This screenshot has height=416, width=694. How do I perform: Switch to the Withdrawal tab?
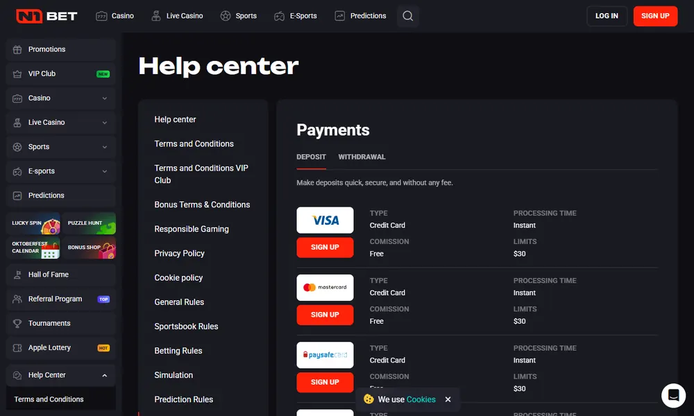tap(362, 157)
